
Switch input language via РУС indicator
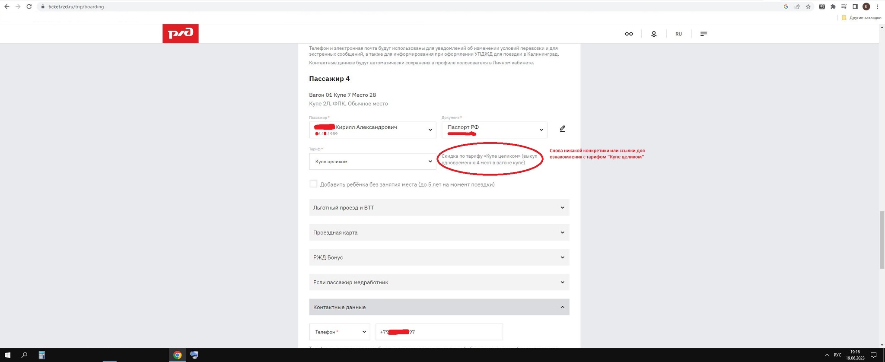(837, 355)
